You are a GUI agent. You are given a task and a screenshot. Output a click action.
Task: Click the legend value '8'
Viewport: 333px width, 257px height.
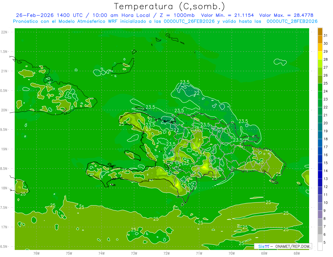pos(325,218)
